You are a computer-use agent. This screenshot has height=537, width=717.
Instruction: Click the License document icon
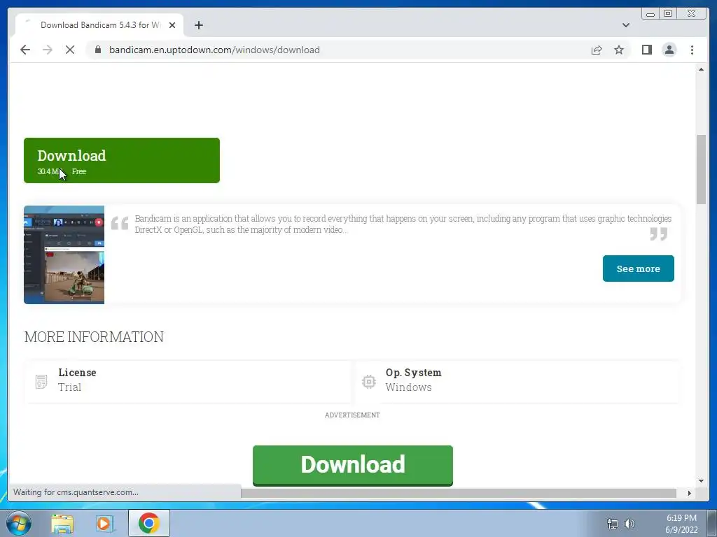(41, 381)
